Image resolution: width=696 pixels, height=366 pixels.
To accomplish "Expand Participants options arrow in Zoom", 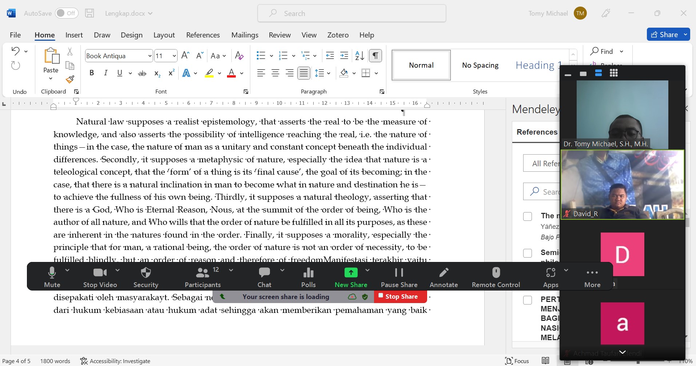I will click(x=231, y=270).
